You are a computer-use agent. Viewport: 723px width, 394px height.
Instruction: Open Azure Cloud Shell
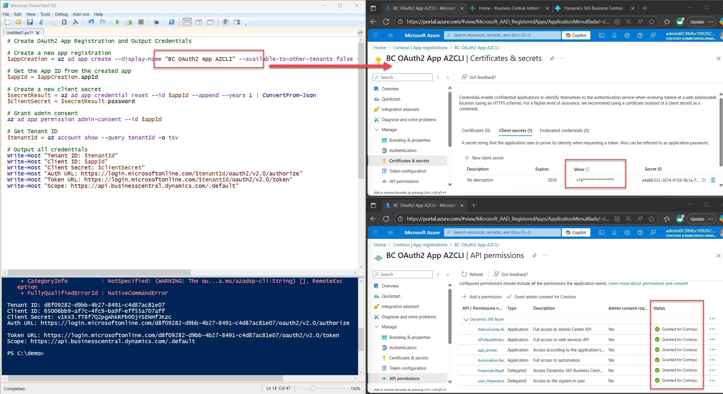[x=602, y=35]
